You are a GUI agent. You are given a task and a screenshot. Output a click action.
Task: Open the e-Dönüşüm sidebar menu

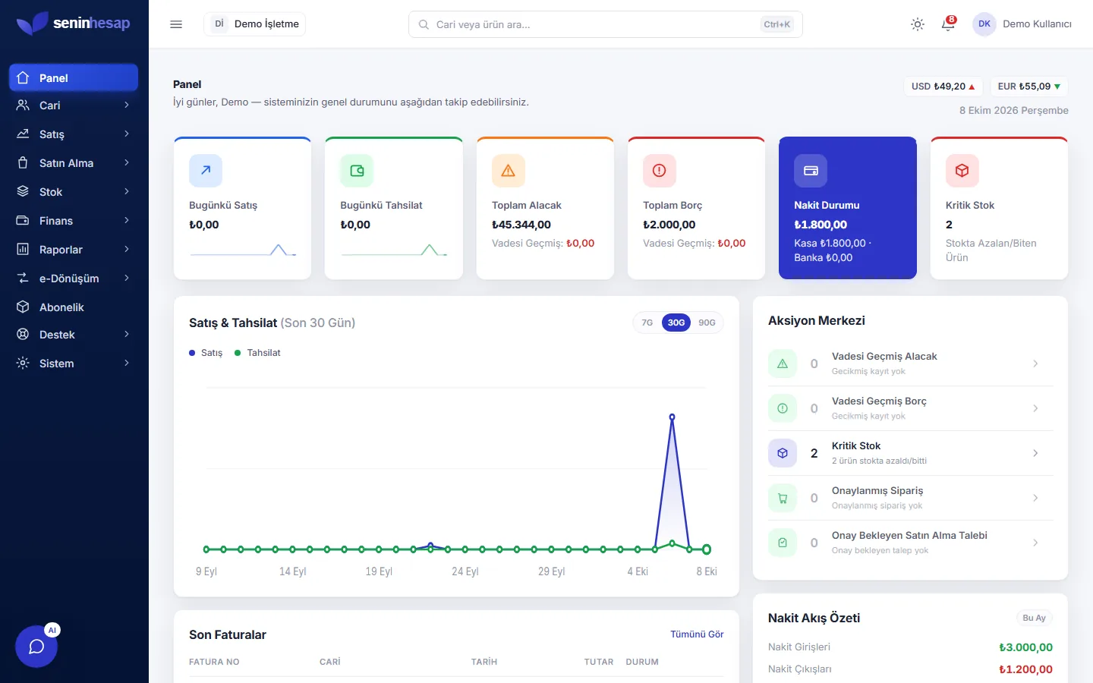(74, 279)
